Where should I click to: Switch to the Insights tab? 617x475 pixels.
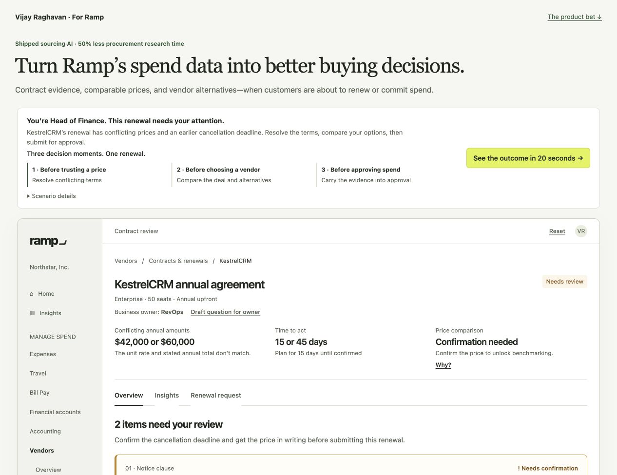coord(167,396)
